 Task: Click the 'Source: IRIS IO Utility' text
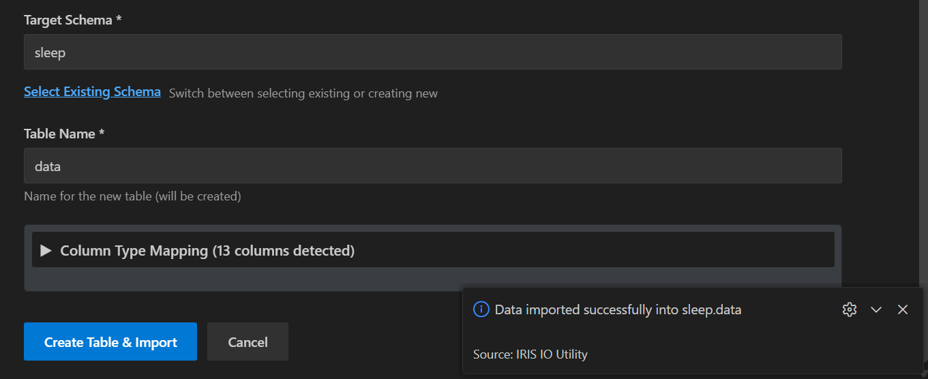pos(530,354)
